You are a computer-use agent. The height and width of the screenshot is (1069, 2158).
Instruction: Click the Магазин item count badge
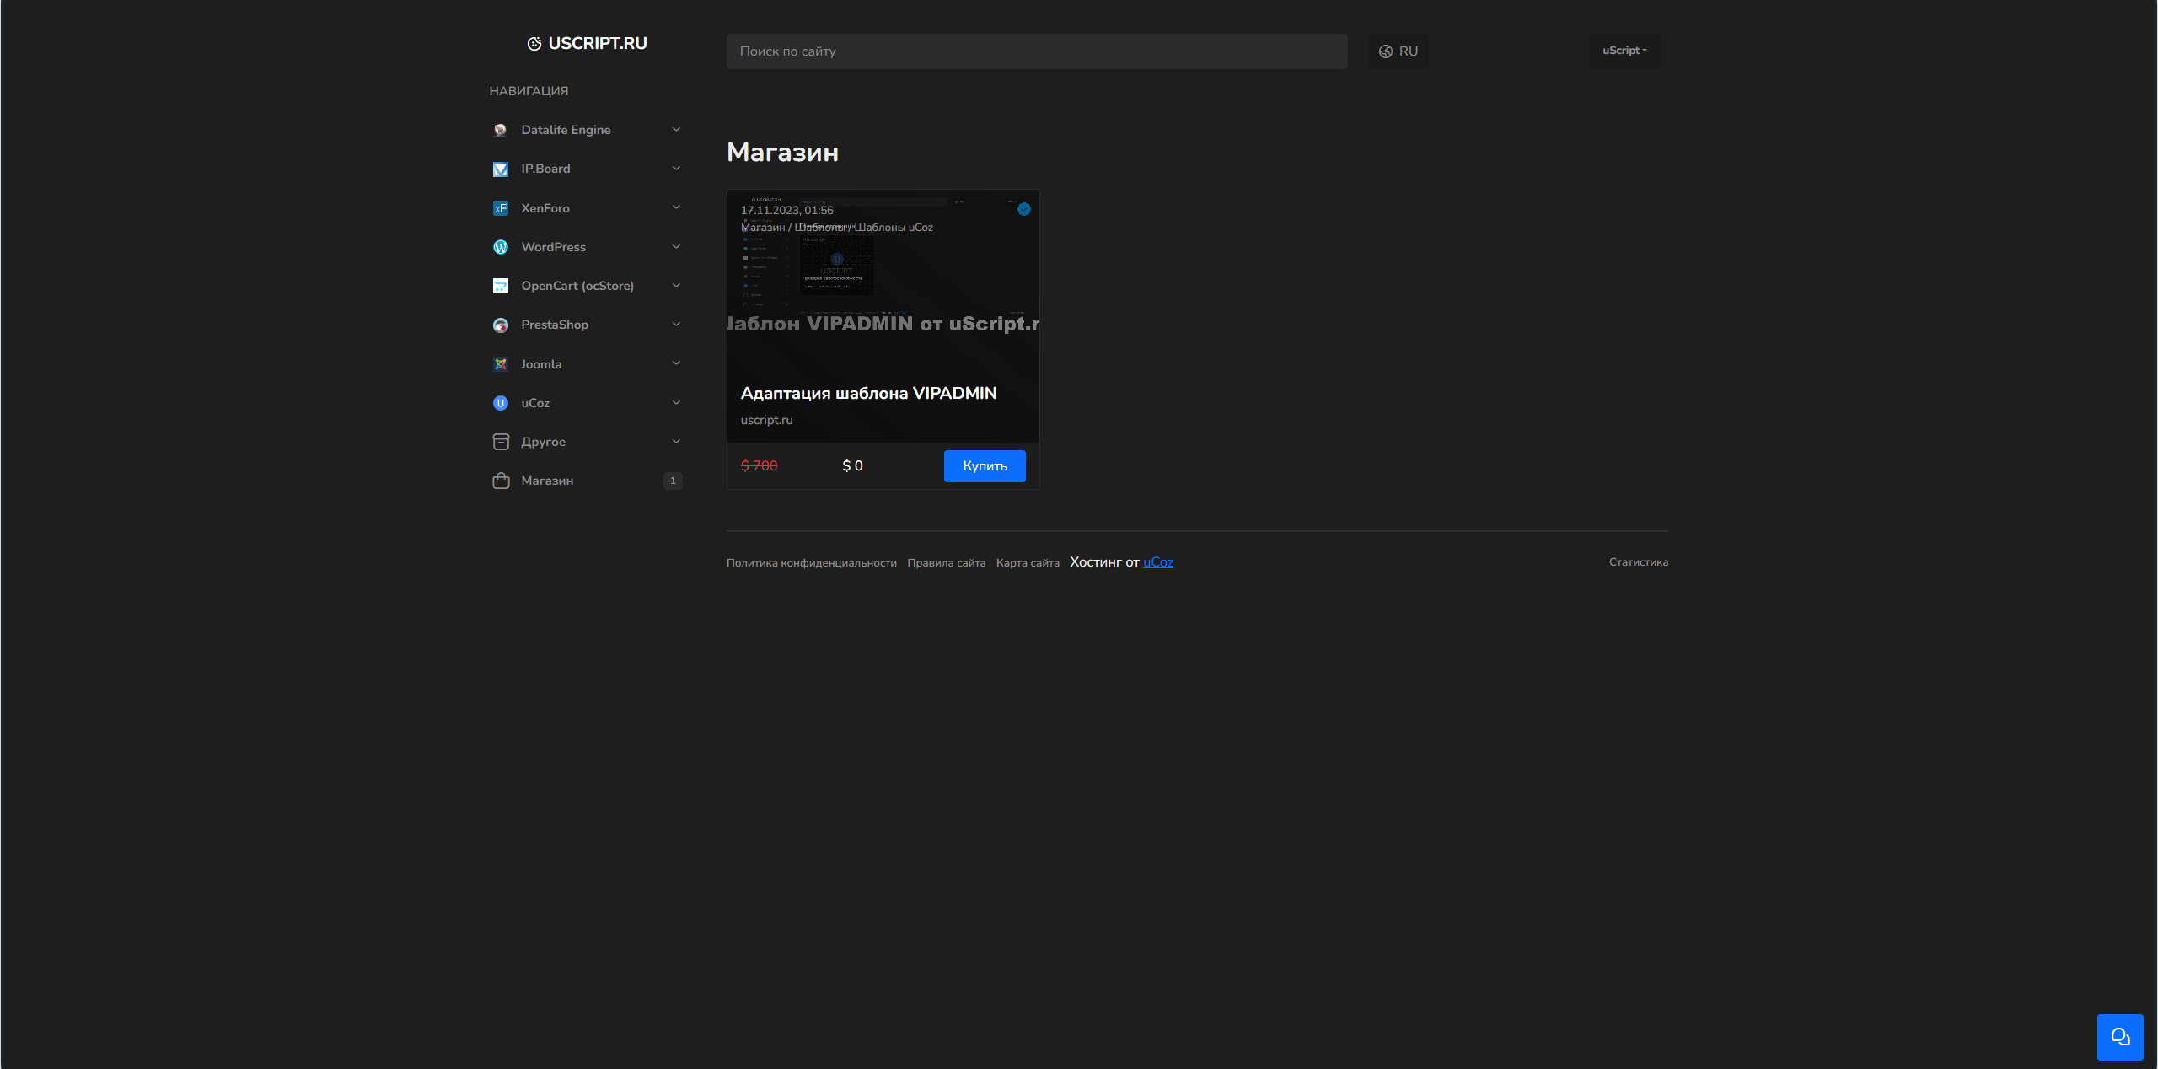(673, 481)
